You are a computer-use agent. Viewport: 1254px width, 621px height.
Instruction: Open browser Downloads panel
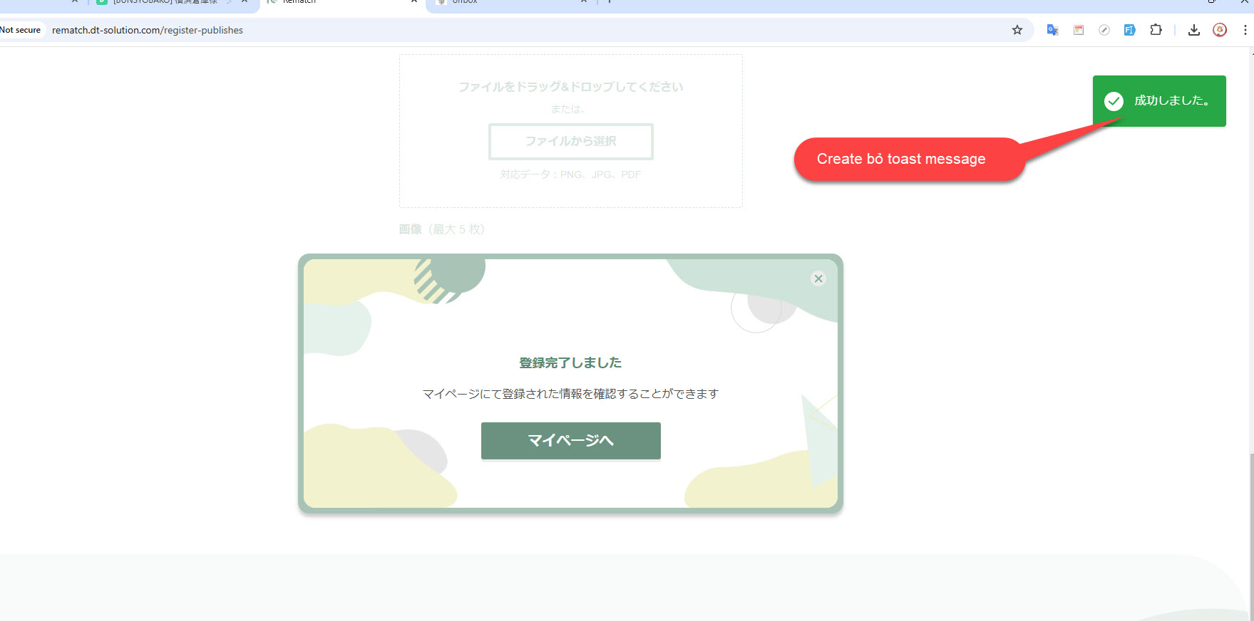(x=1194, y=30)
